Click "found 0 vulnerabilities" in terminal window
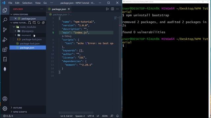The height and width of the screenshot is (118, 211). (144, 32)
